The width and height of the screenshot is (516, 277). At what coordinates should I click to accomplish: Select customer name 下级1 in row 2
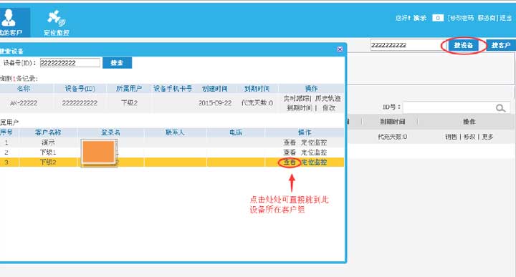[48, 152]
